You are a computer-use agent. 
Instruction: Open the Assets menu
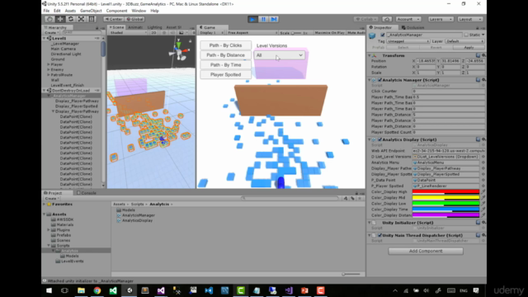click(x=70, y=11)
